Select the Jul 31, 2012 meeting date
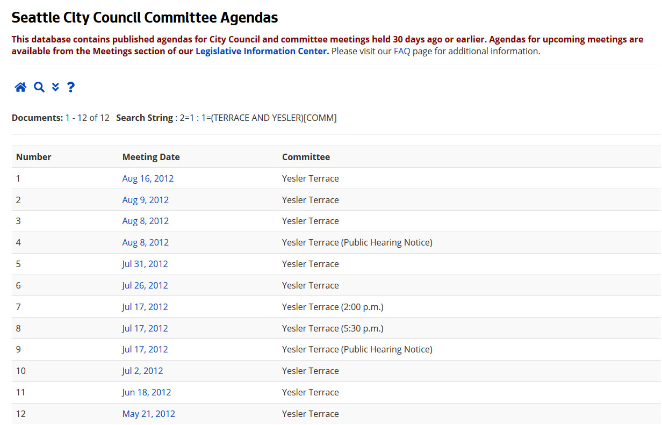 (145, 264)
